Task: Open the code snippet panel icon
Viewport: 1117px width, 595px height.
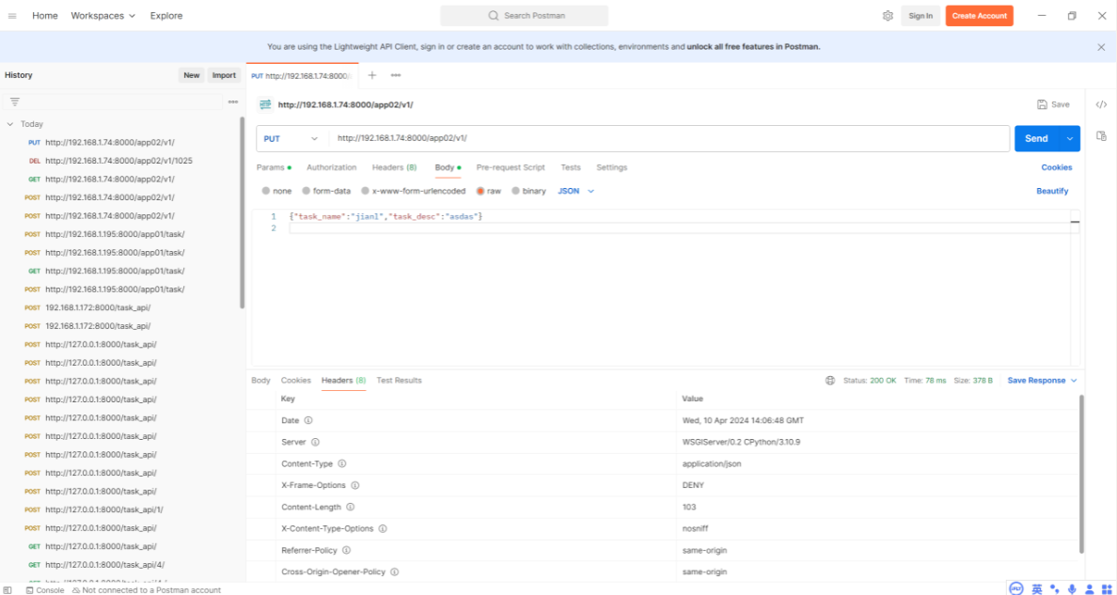Action: [1101, 104]
